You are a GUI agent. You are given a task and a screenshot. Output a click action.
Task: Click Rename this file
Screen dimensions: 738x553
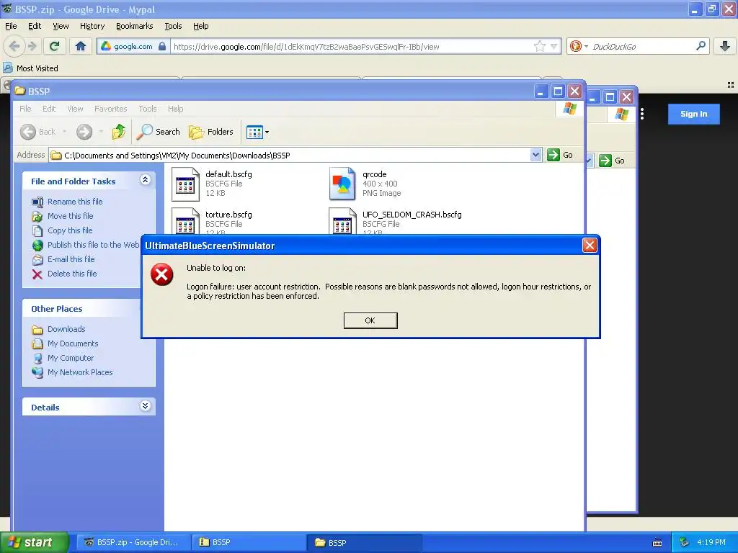pyautogui.click(x=75, y=202)
